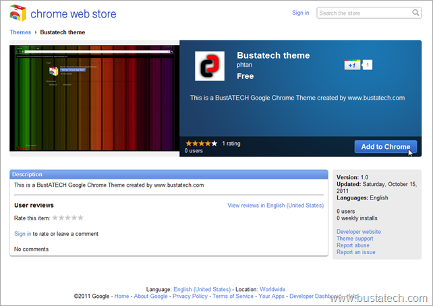Click the Sign in link at top
Image resolution: width=433 pixels, height=306 pixels.
point(300,13)
